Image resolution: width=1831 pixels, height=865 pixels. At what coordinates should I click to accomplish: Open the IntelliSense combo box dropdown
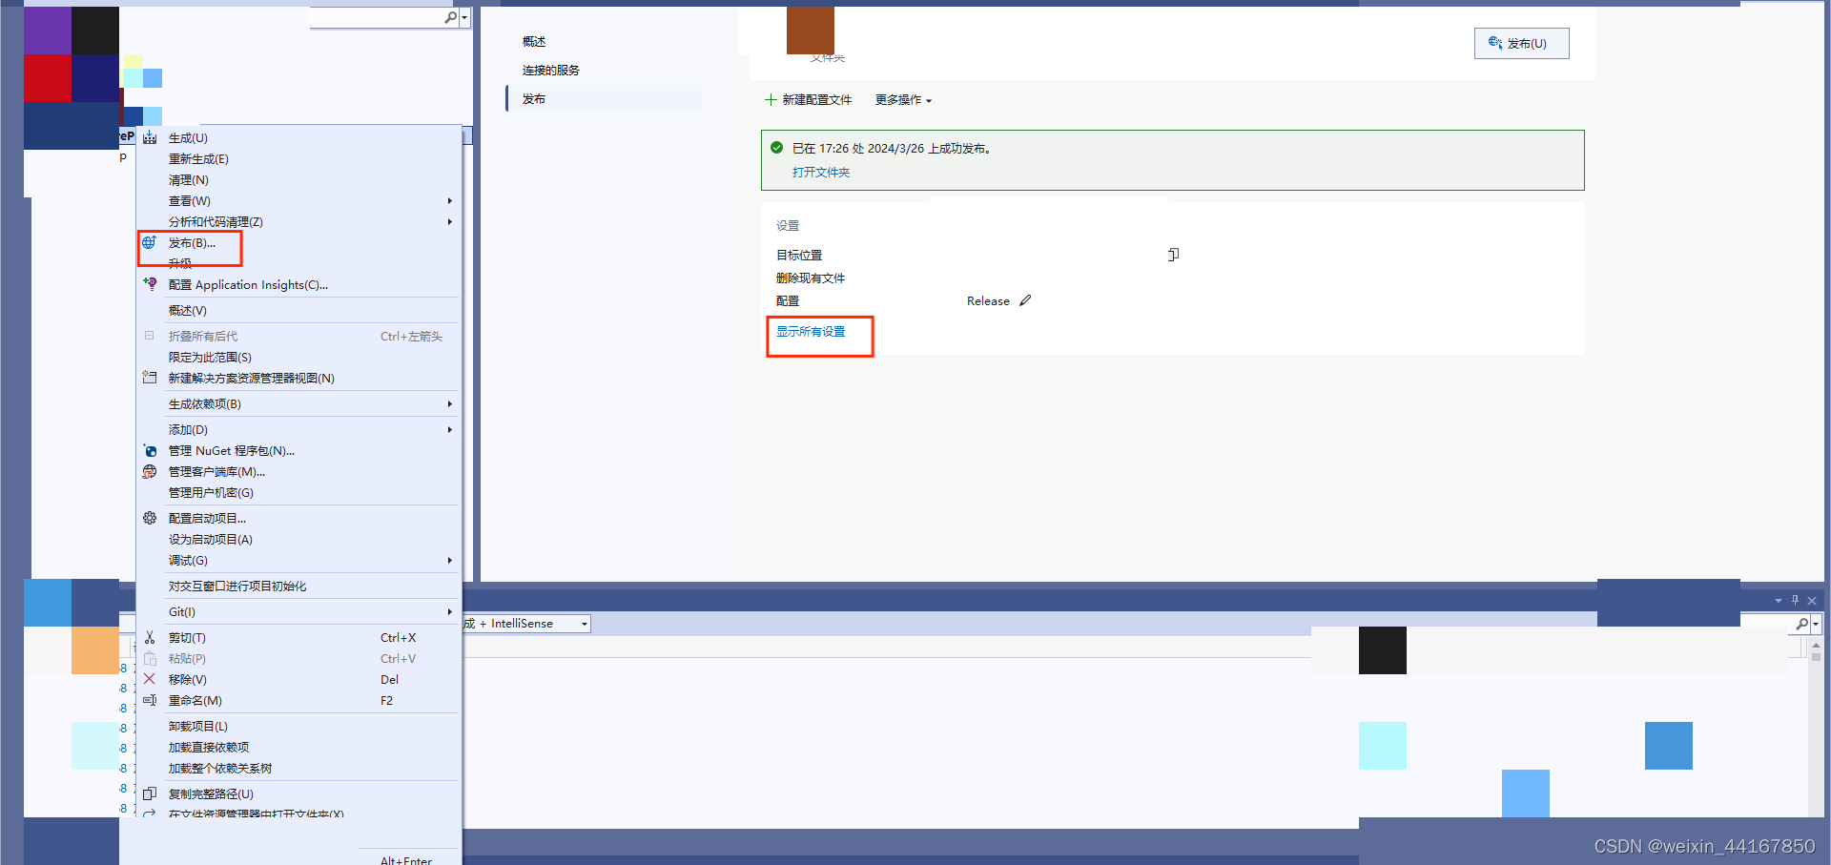[x=583, y=624]
